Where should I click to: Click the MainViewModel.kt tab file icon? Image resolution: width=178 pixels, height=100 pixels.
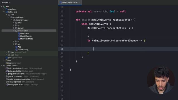[x=61, y=2]
